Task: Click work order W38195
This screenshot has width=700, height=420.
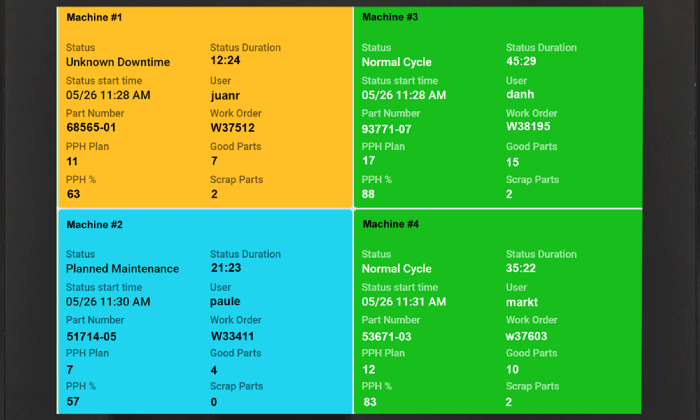Action: [528, 126]
